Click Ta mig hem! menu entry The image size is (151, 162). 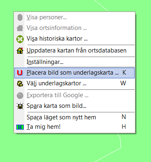coord(74,127)
